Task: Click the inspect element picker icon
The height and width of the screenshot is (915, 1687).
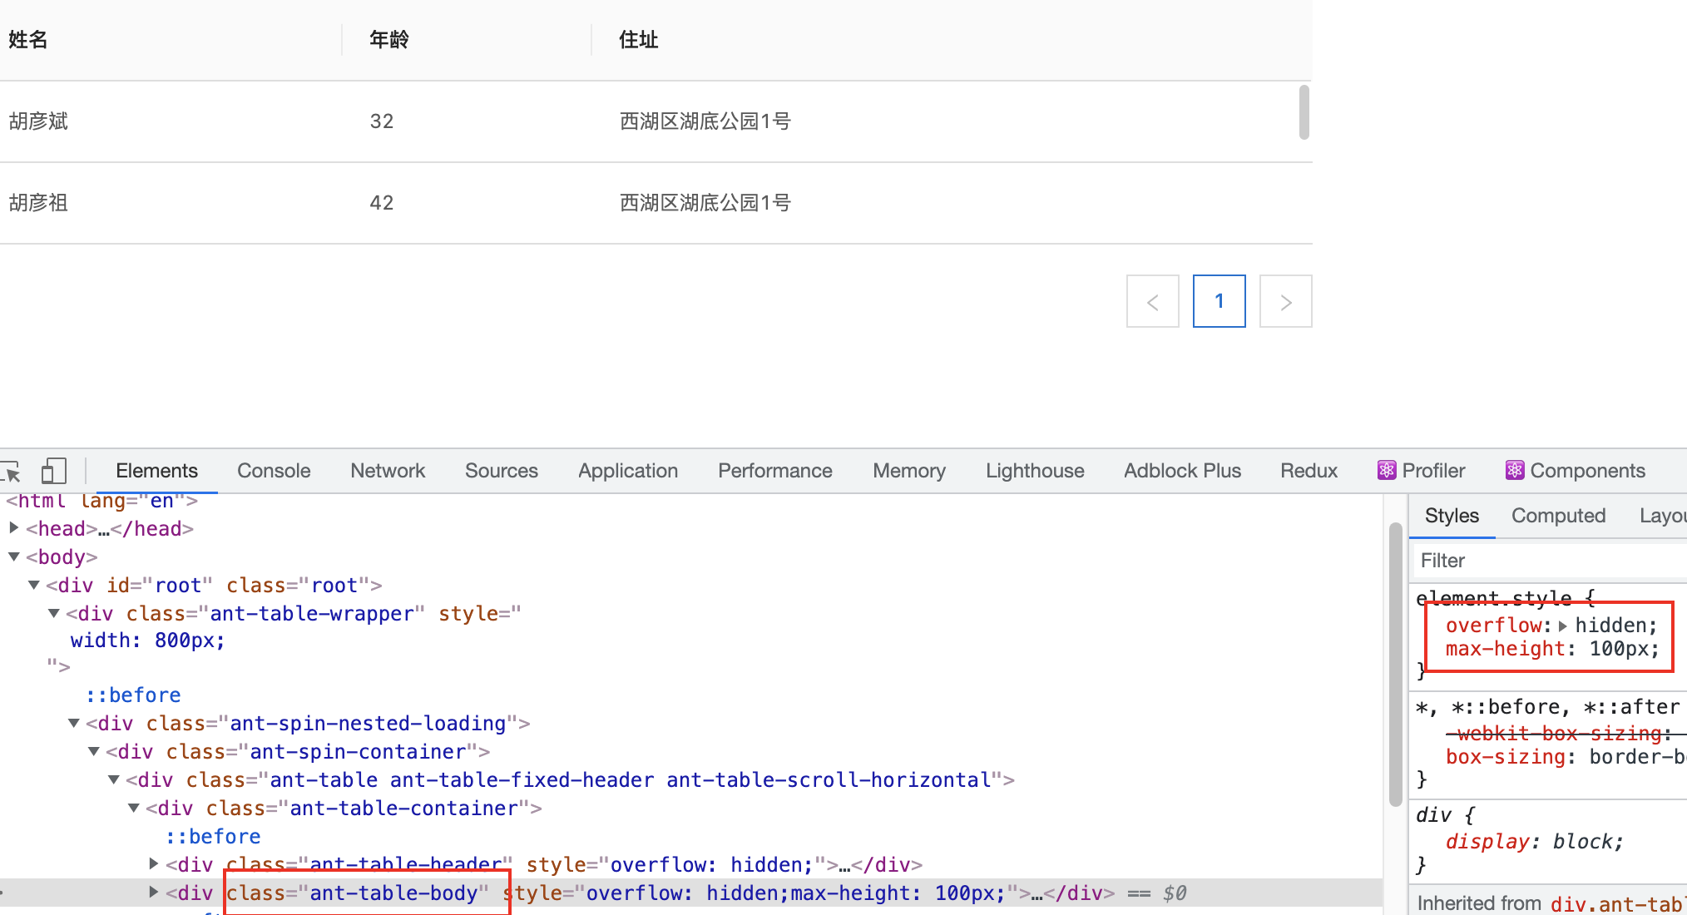Action: (x=12, y=472)
